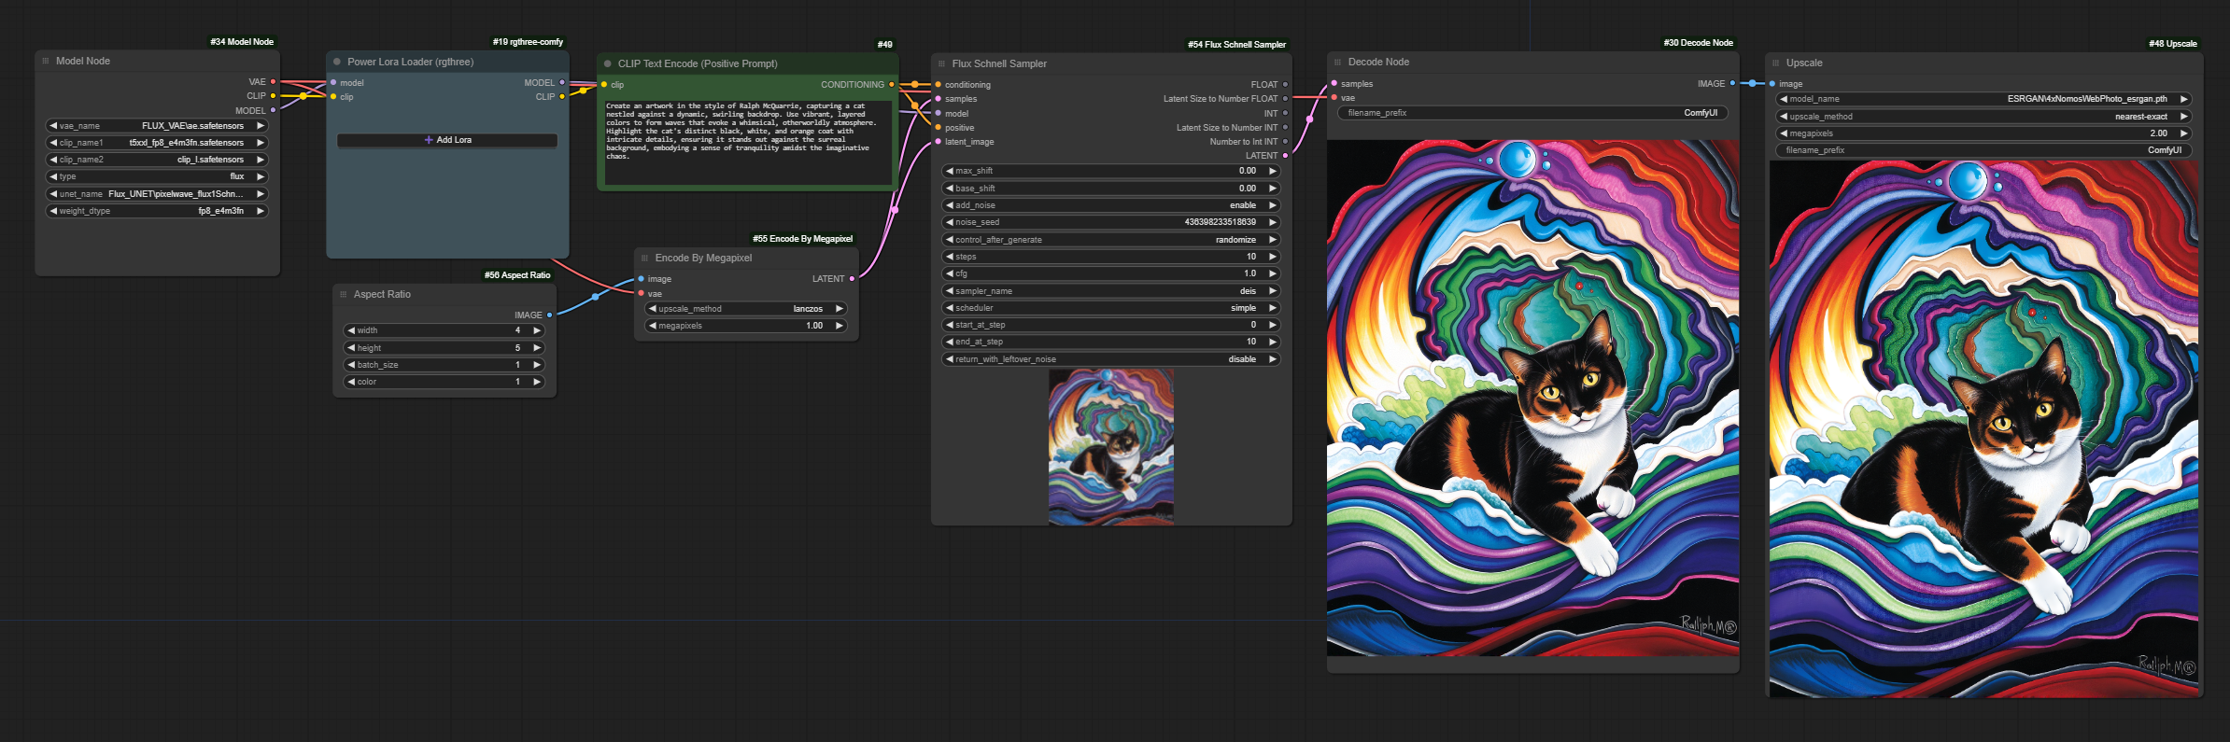Click the right arrow on the noise_seed field
This screenshot has width=2230, height=742.
point(1272,222)
